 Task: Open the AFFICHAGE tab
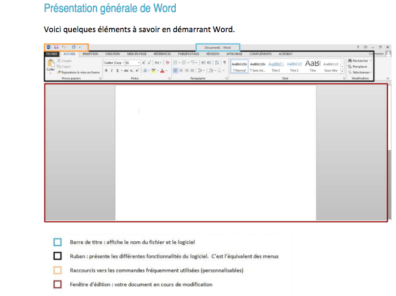tap(234, 54)
